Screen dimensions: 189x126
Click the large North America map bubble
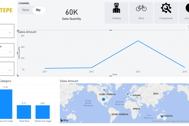pyautogui.click(x=103, y=99)
